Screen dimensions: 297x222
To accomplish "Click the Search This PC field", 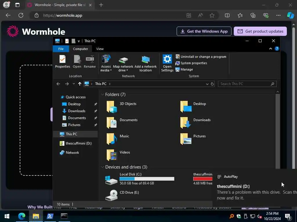I will click(247, 84).
